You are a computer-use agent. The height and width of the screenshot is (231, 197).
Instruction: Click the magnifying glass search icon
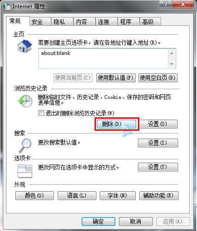pos(25,146)
